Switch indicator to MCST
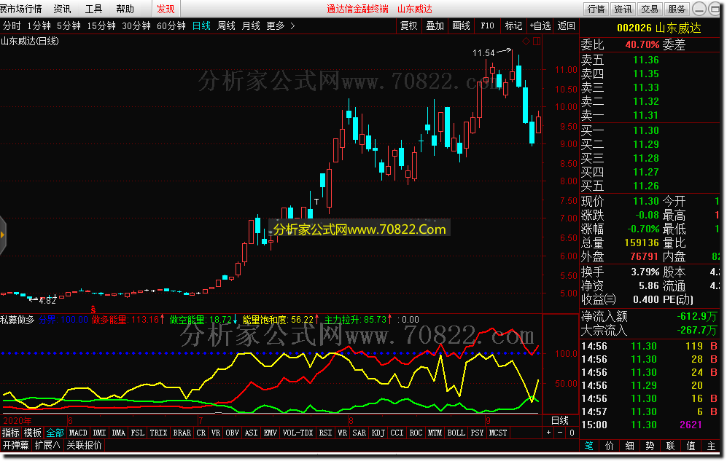 (498, 433)
